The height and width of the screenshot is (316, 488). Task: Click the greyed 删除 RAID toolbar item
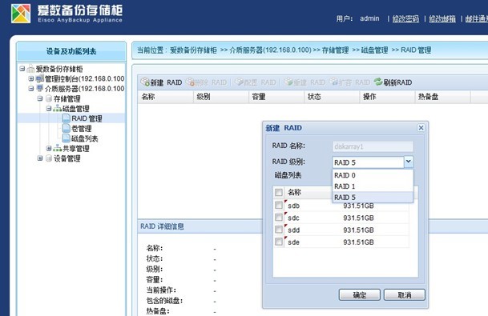coord(207,82)
